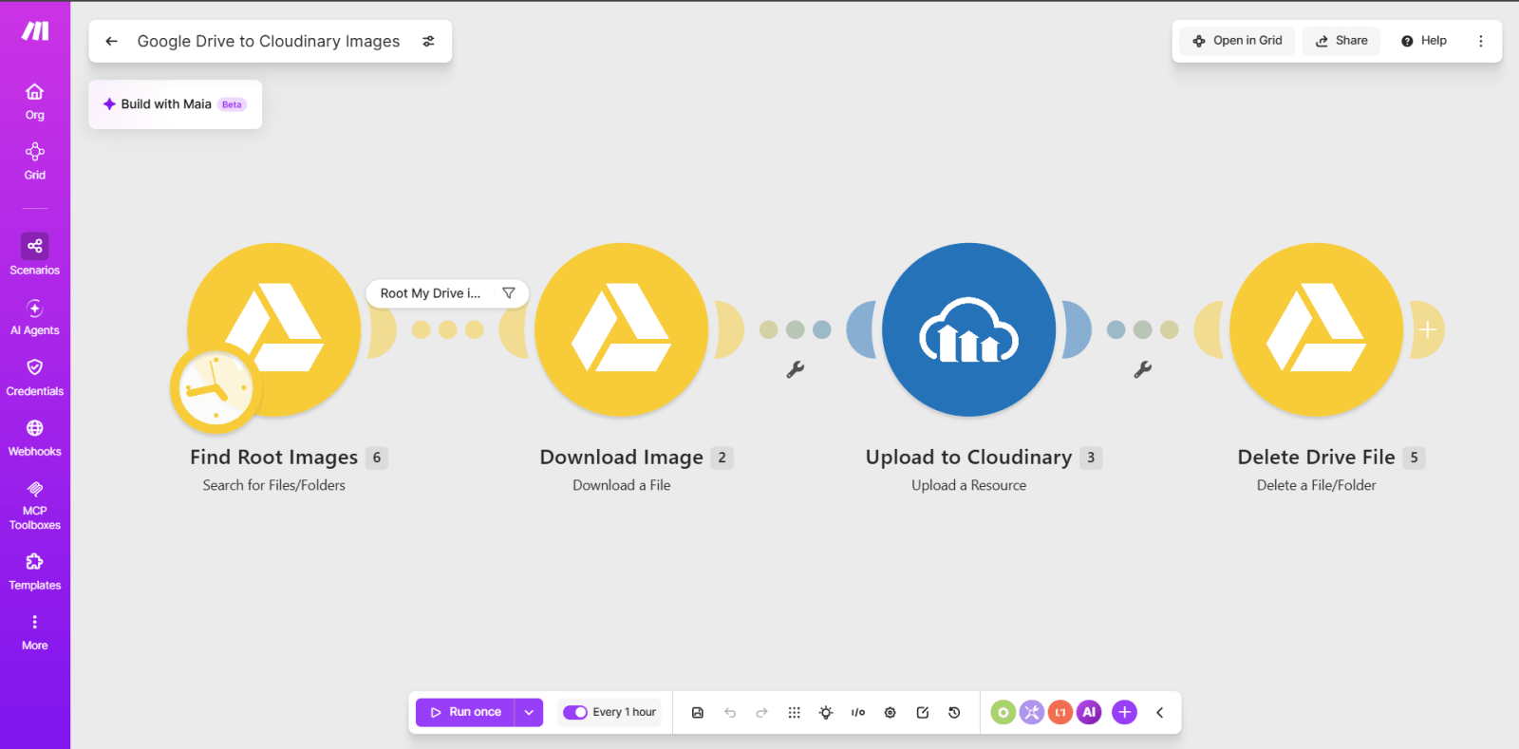Open Webhooks section

[x=35, y=438]
